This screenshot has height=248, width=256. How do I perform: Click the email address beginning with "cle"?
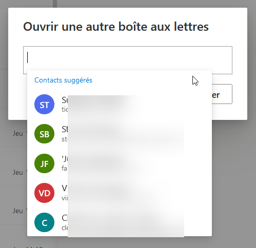coord(65,228)
